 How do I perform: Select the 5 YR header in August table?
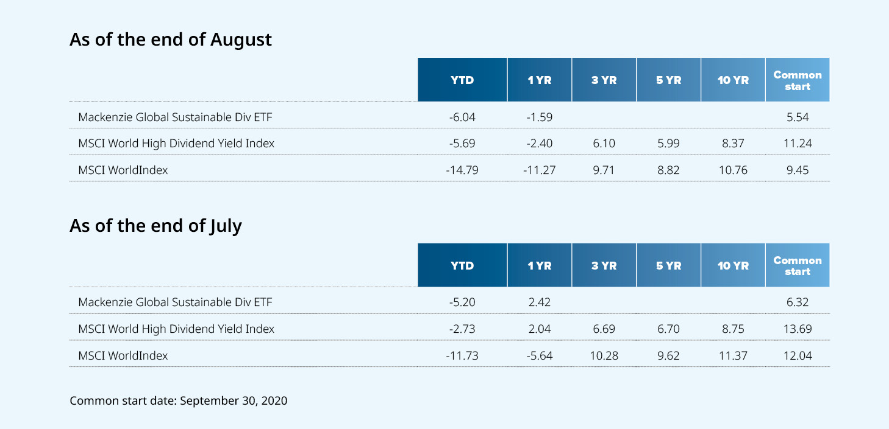tap(669, 80)
